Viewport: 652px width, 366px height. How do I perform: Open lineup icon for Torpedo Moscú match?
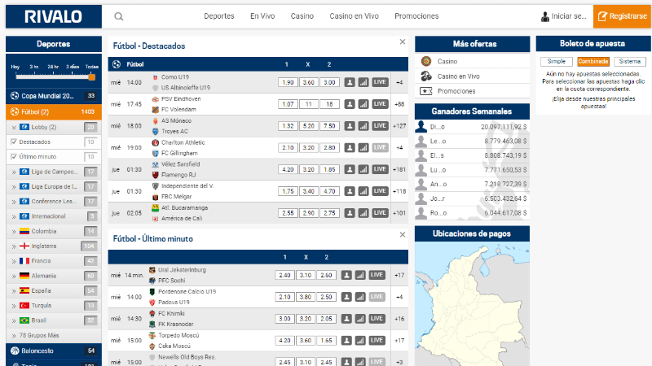346,340
